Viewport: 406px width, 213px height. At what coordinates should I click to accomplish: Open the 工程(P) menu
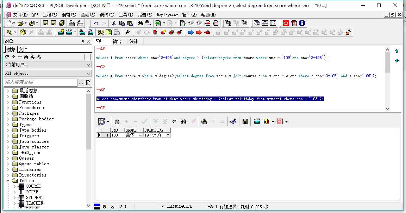click(50, 15)
